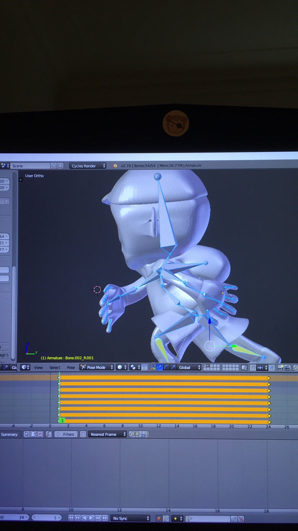Click the add scene plus icon
Viewport: 298px width, 531px height.
click(54, 166)
